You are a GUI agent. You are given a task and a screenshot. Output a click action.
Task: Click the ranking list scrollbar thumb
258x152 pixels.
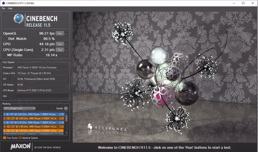[66, 118]
